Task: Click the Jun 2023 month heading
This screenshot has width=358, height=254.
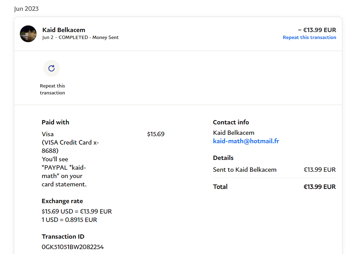Action: (x=26, y=9)
